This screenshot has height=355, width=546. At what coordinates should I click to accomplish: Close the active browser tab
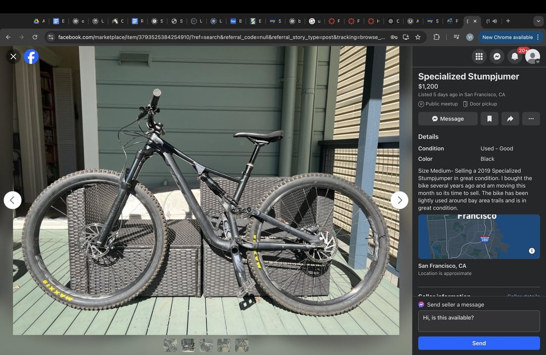coord(475,21)
